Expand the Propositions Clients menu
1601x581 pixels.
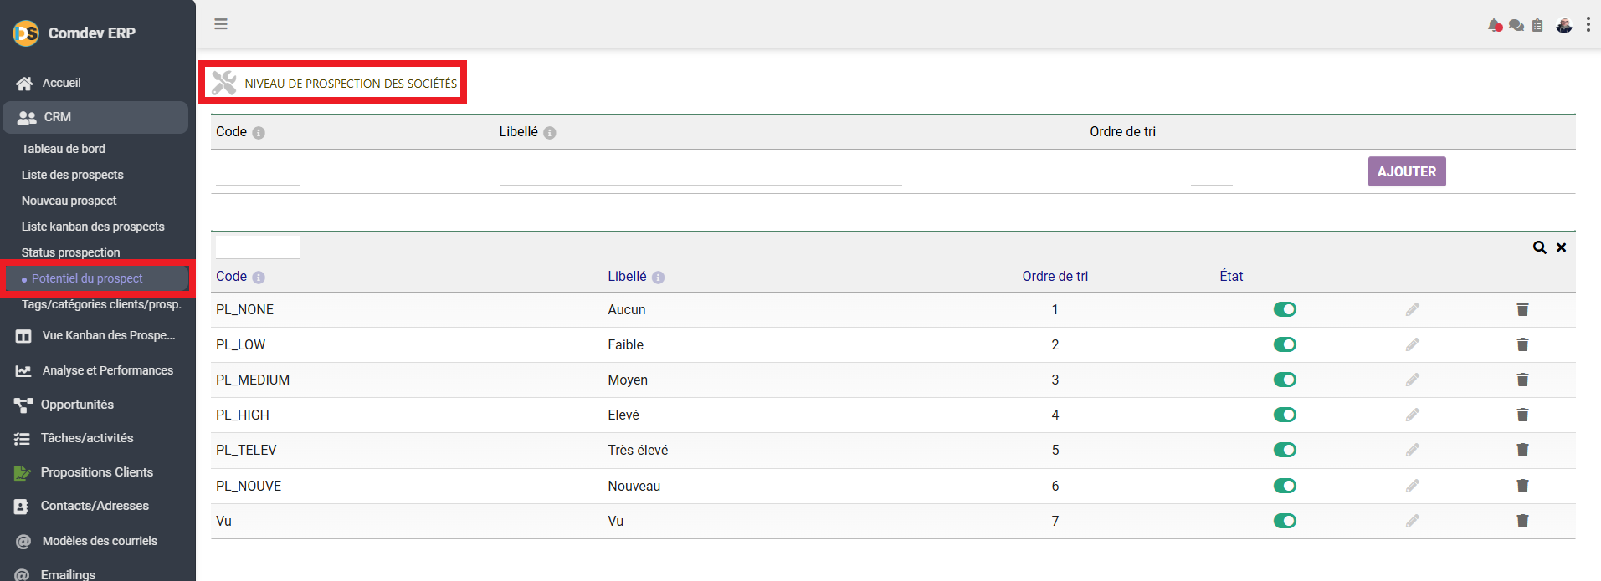[x=95, y=472]
